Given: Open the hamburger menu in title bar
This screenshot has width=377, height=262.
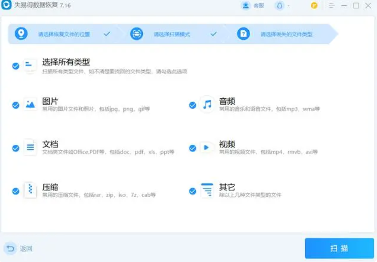Looking at the screenshot, I should tap(331, 6).
